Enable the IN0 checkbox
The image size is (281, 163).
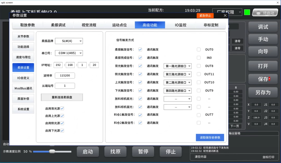point(199,58)
